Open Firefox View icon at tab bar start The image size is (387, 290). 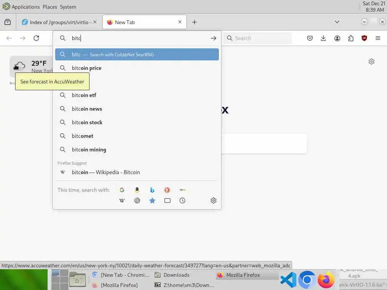(x=8, y=22)
